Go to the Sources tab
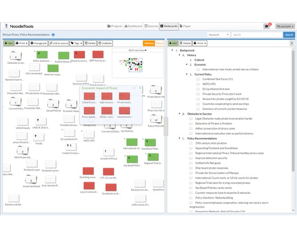The height and width of the screenshot is (238, 297). pyautogui.click(x=151, y=26)
